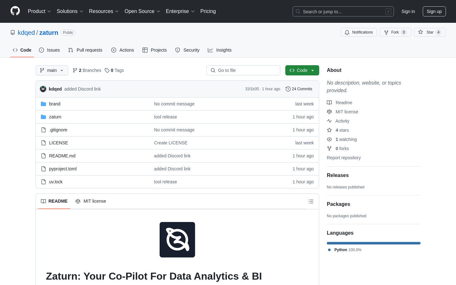Switch to the Projects tab

point(155,50)
